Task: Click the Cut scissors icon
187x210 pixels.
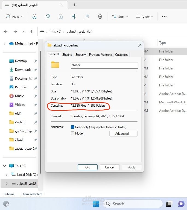Action: point(34,16)
